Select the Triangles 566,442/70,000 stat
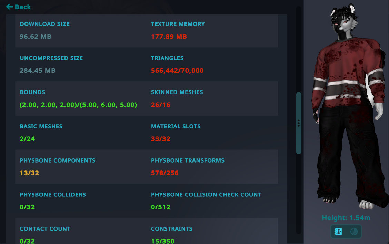Screen dimensions: 389x244 [x=177, y=70]
